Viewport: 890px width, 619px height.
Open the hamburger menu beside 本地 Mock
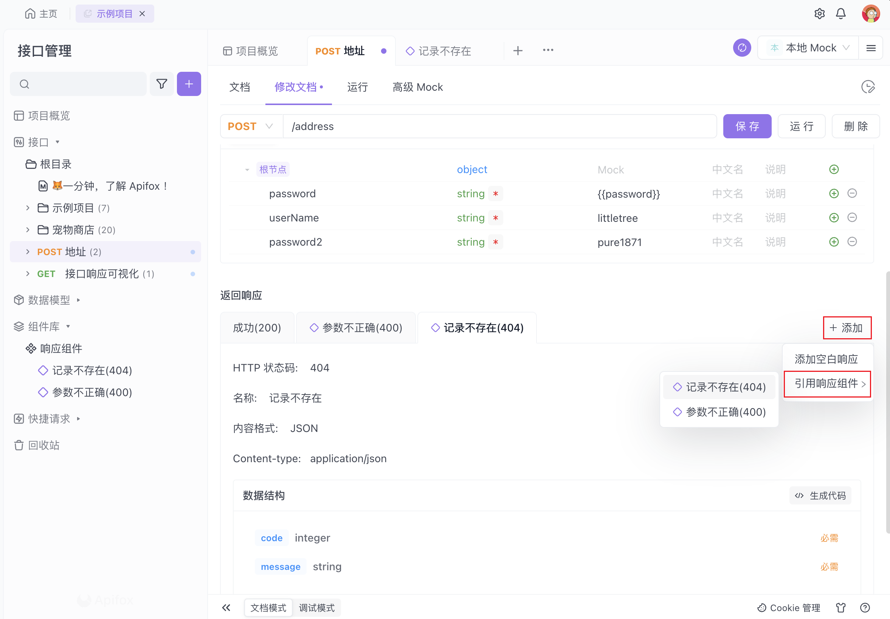[871, 48]
